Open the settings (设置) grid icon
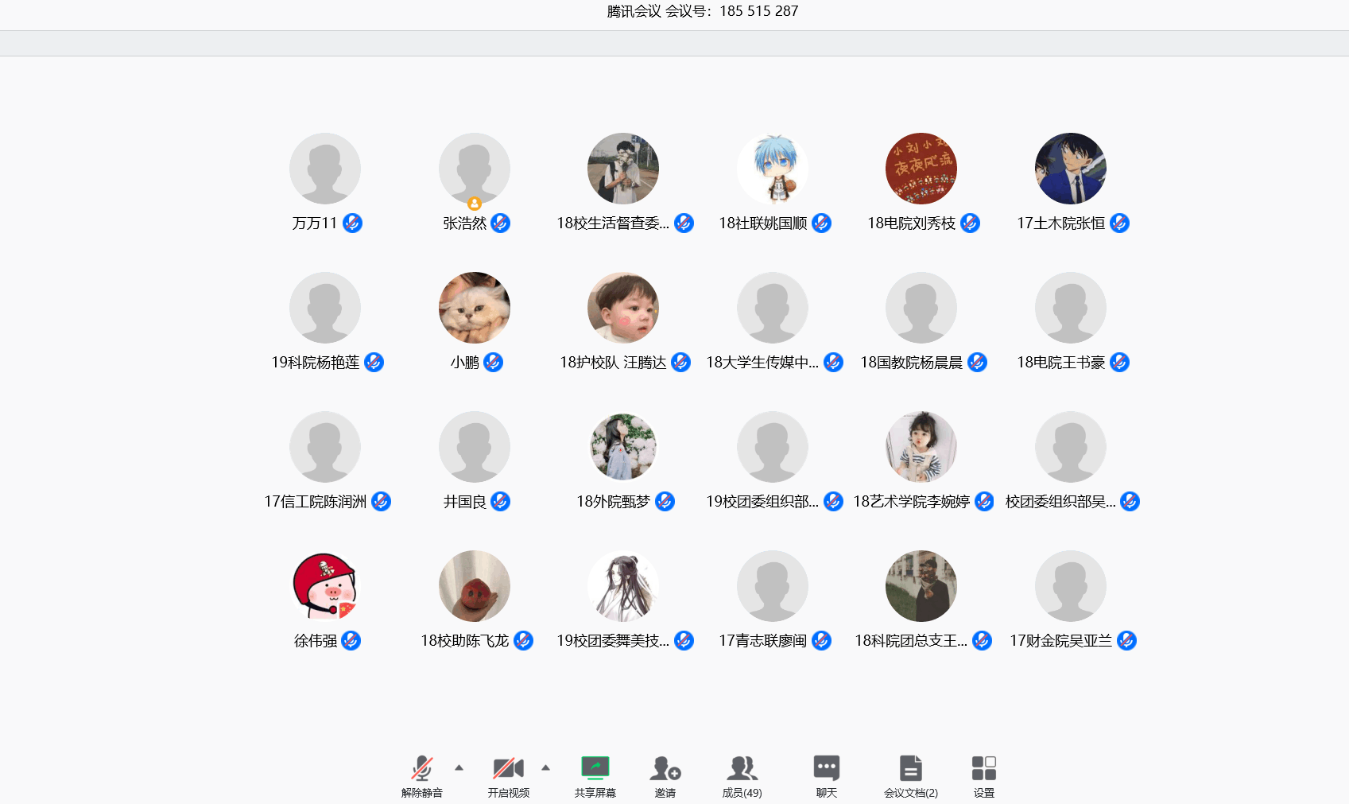1349x804 pixels. 983,768
